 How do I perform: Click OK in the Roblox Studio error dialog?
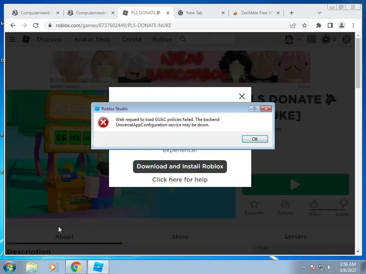254,139
